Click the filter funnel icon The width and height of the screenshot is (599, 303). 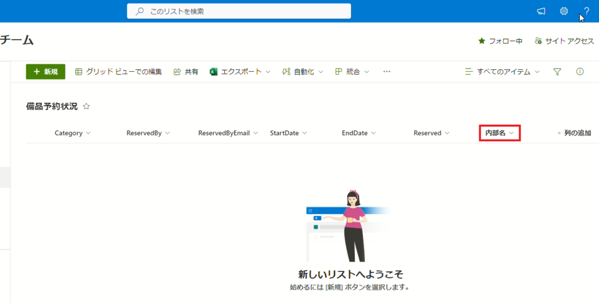click(558, 72)
